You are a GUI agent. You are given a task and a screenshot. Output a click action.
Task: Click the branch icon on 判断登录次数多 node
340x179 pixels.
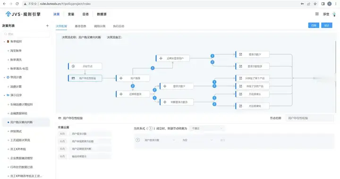click(x=165, y=102)
